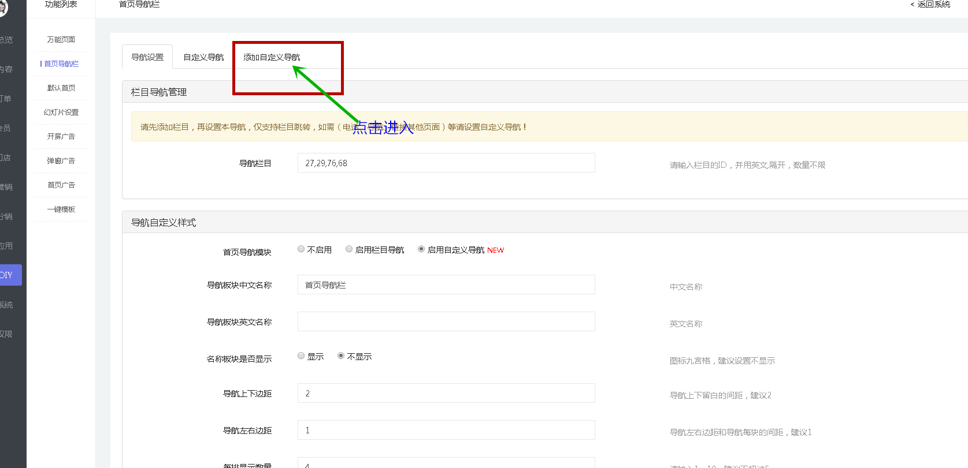Set 名称板块是否显示 to 显示
The height and width of the screenshot is (468, 968).
(301, 356)
